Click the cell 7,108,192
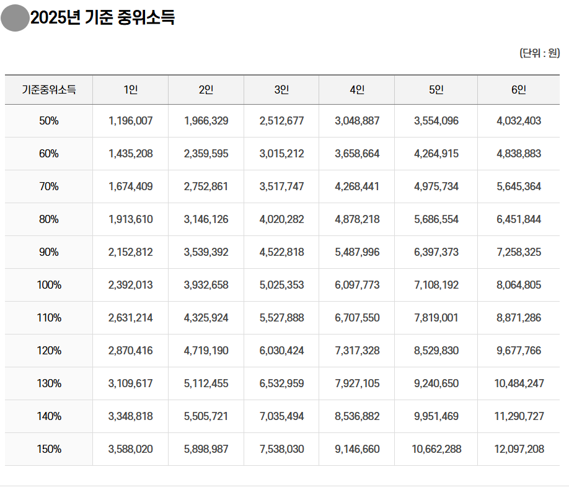Screen dimensions: 569x490 (436, 285)
